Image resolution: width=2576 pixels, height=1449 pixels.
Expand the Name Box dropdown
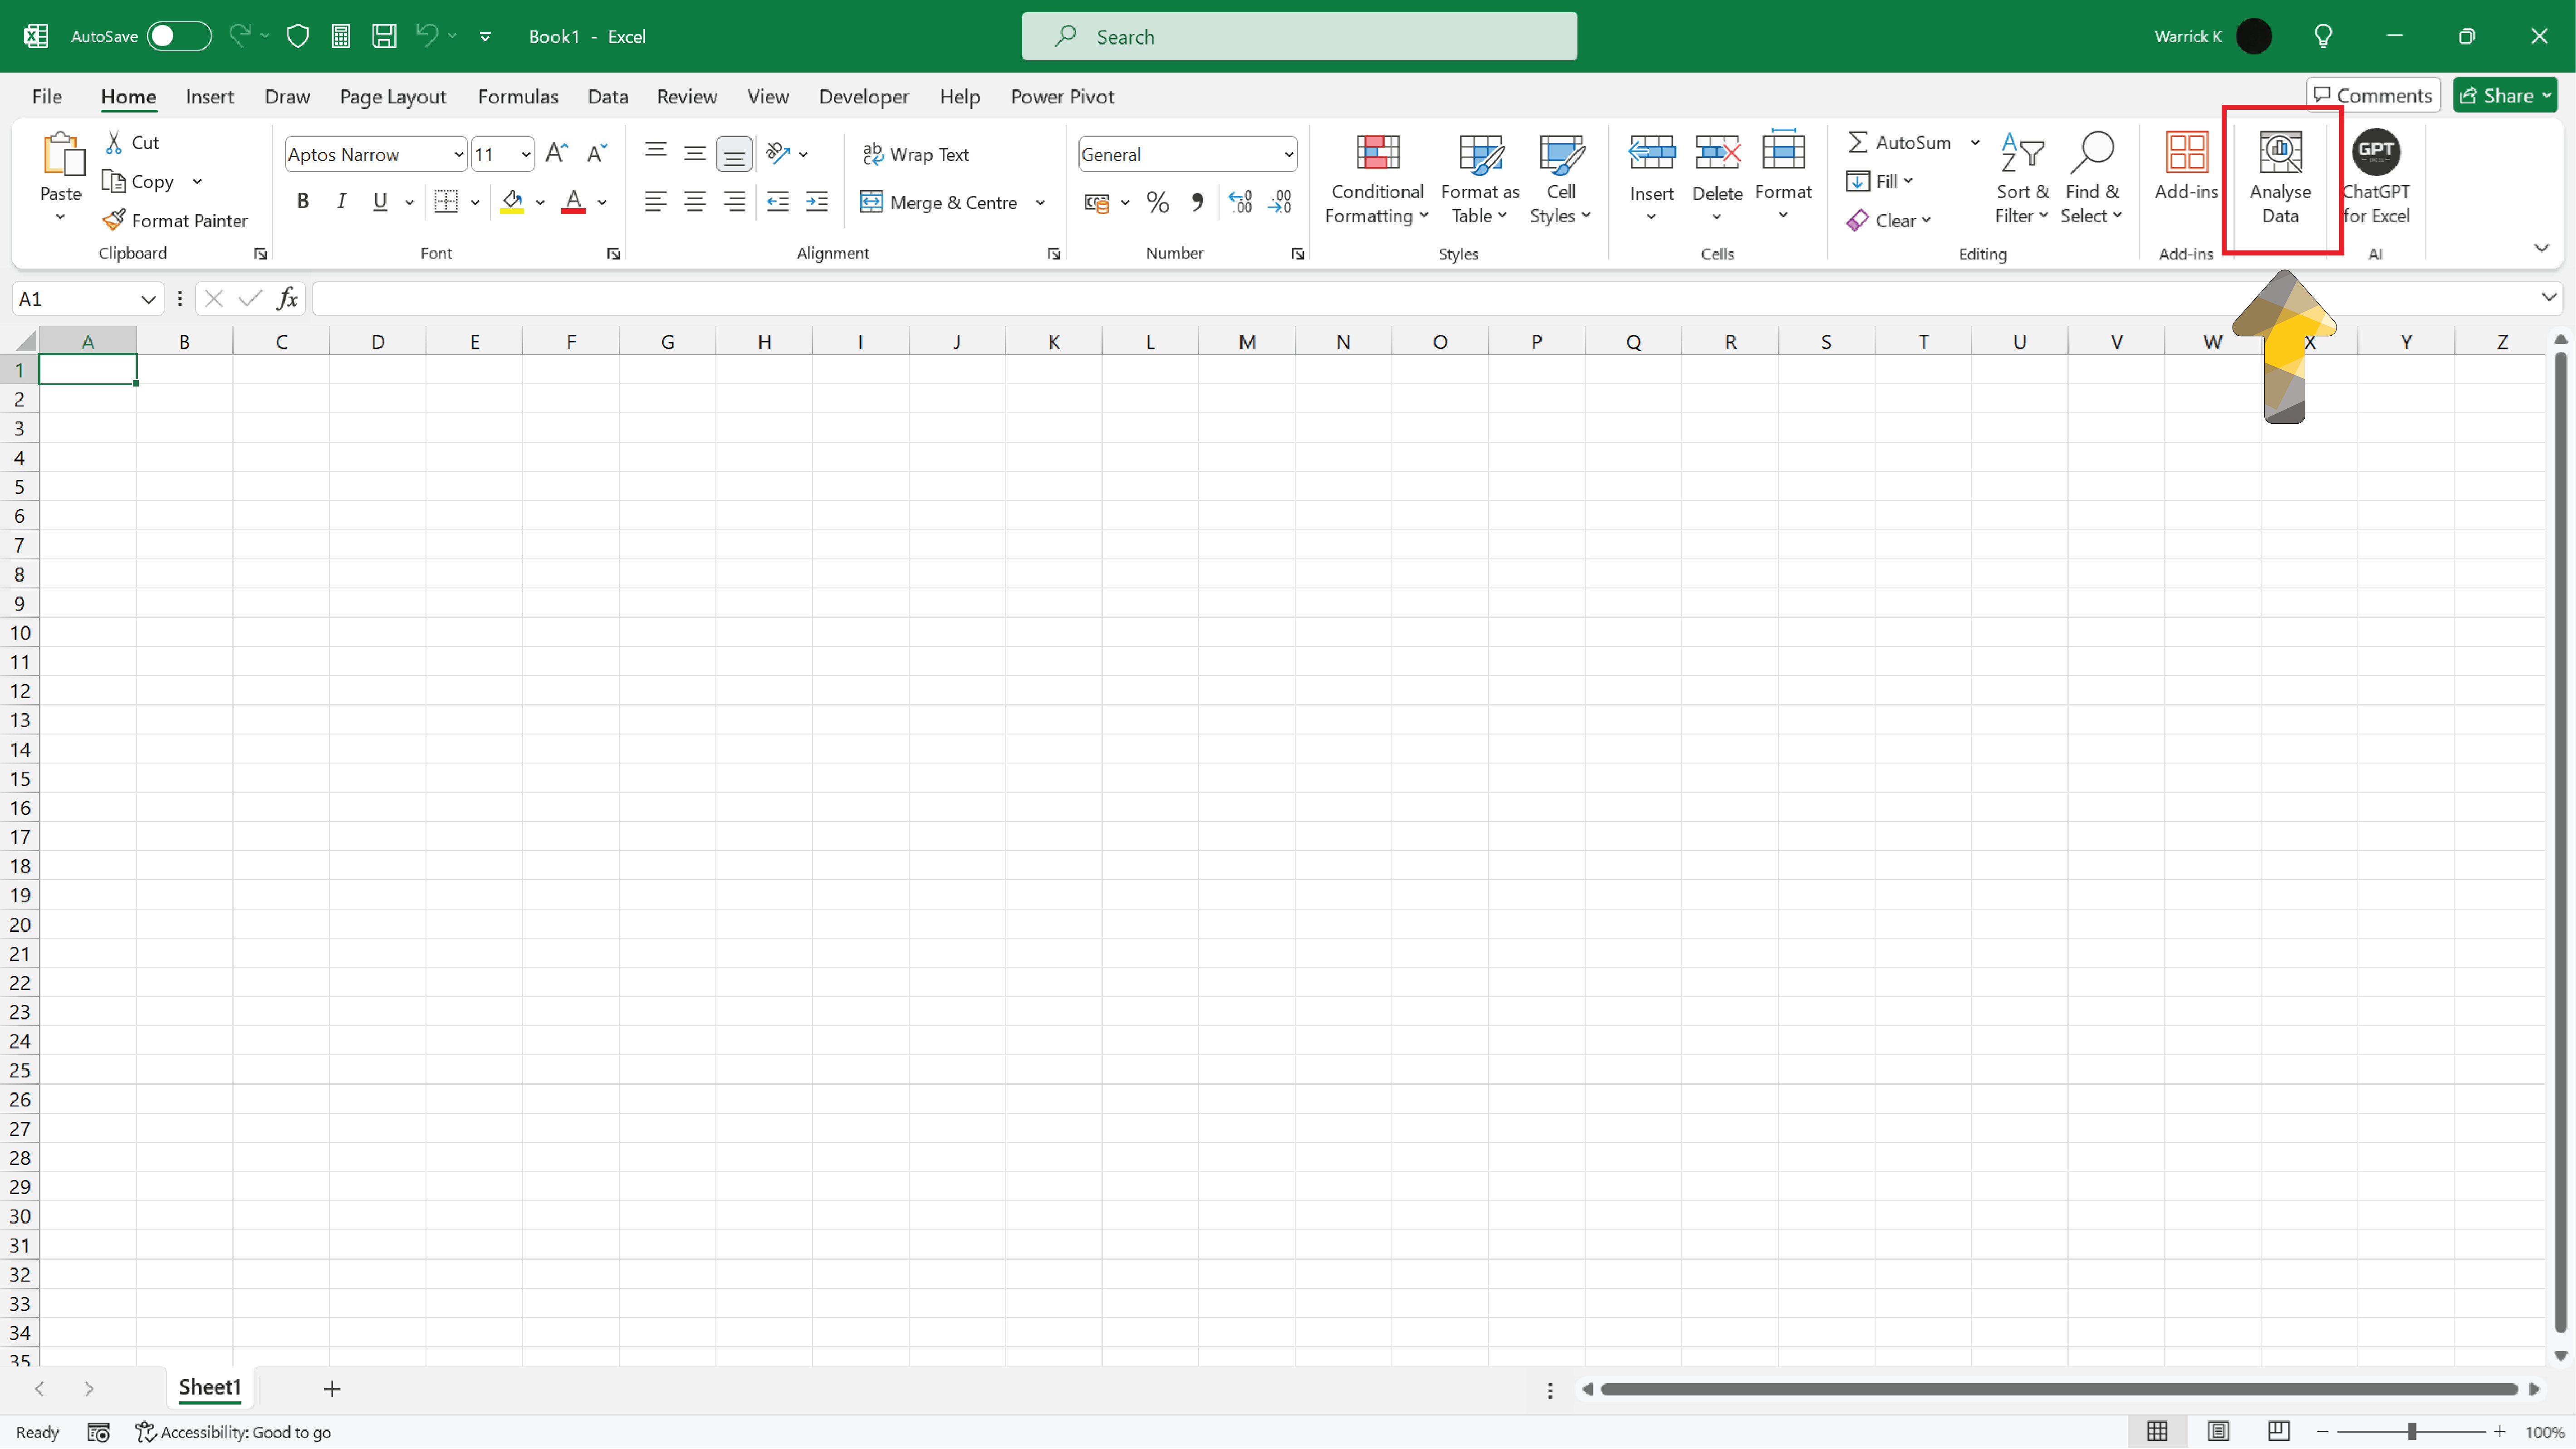coord(148,299)
